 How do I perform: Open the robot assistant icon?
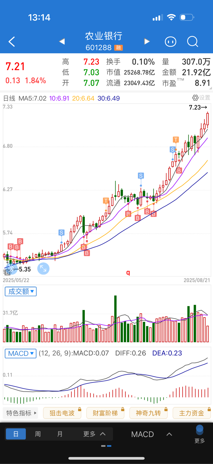171,42
